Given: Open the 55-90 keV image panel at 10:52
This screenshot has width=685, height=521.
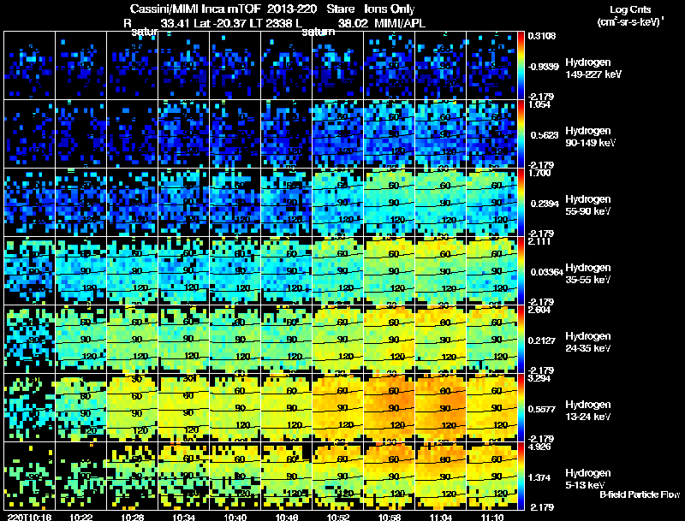Looking at the screenshot, I should pos(337,203).
